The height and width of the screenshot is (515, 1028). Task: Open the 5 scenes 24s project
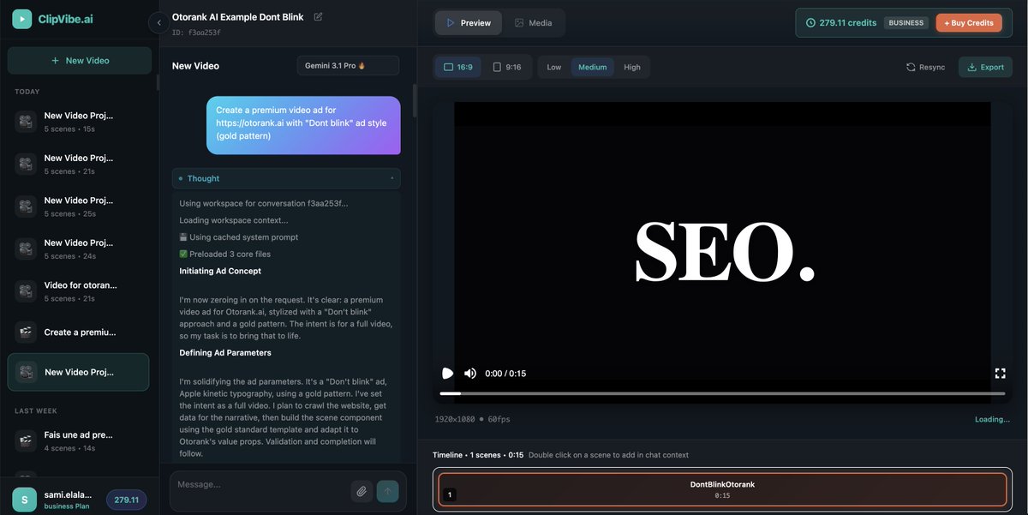pos(80,249)
